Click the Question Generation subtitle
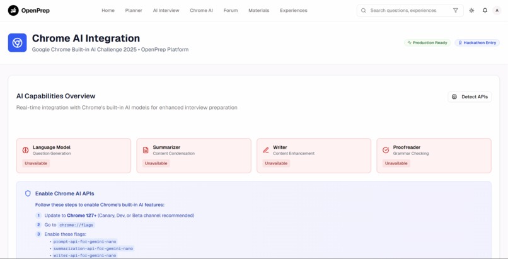508x259 pixels. (x=52, y=154)
